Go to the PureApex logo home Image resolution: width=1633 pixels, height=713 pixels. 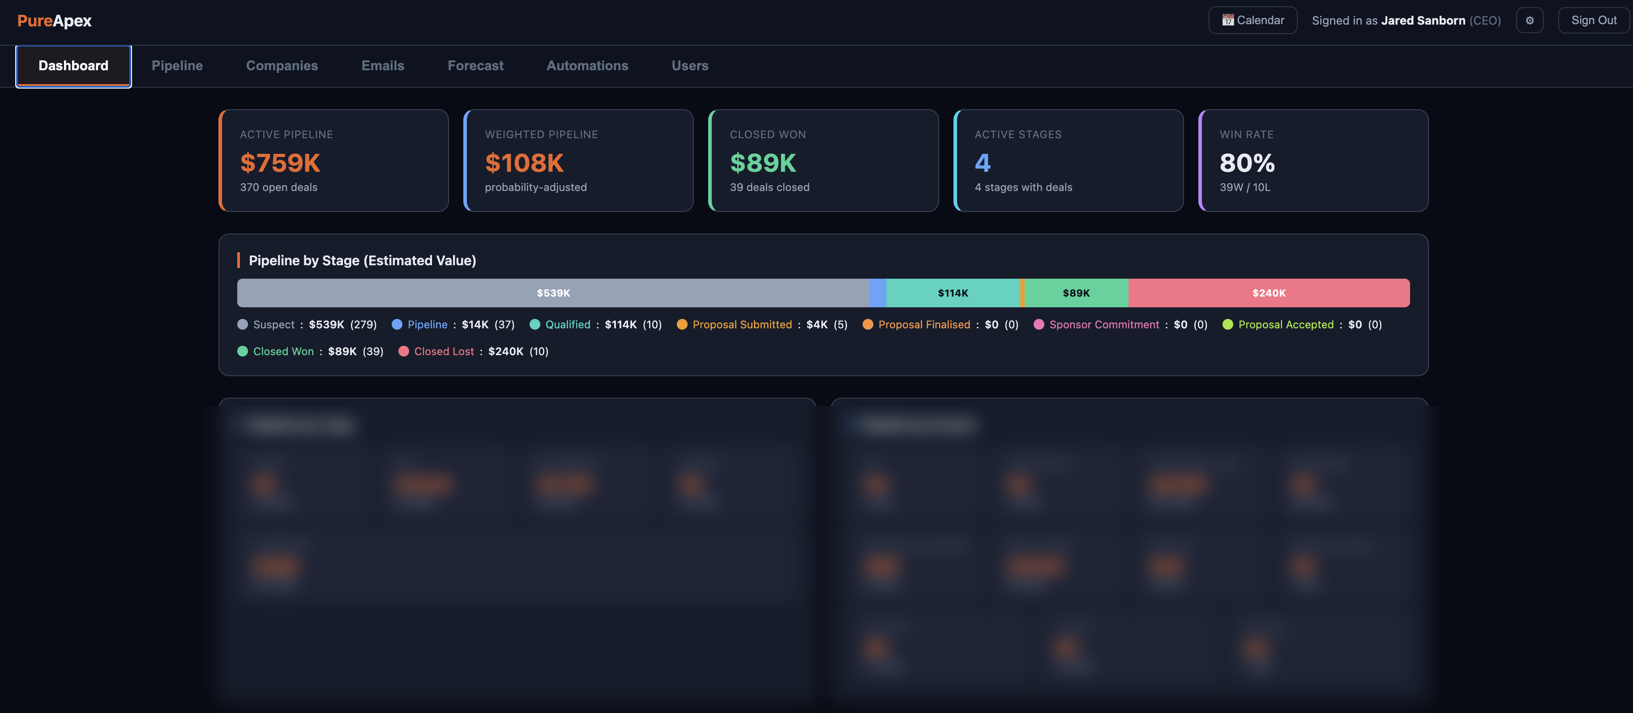(x=55, y=21)
